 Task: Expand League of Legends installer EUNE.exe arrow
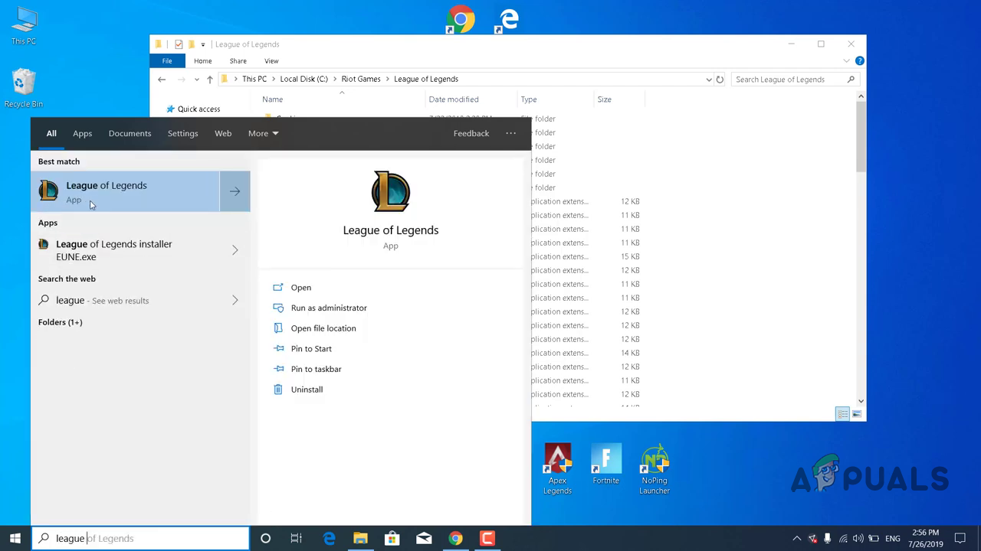click(235, 250)
